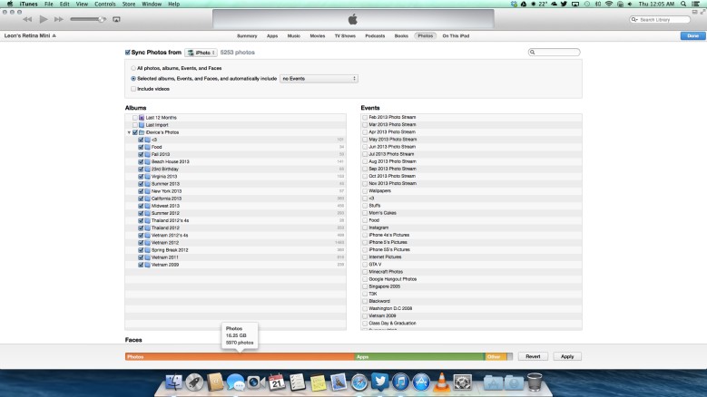The width and height of the screenshot is (707, 397).
Task: Click the next track fast-forward button
Action: 59,19
